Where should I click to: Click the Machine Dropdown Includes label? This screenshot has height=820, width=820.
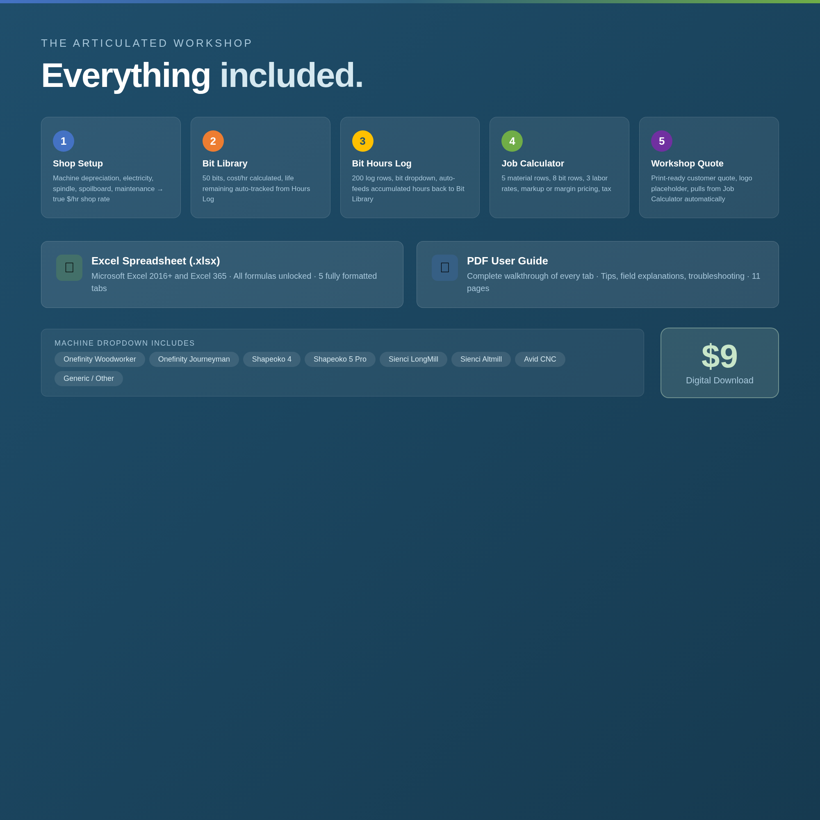(125, 343)
